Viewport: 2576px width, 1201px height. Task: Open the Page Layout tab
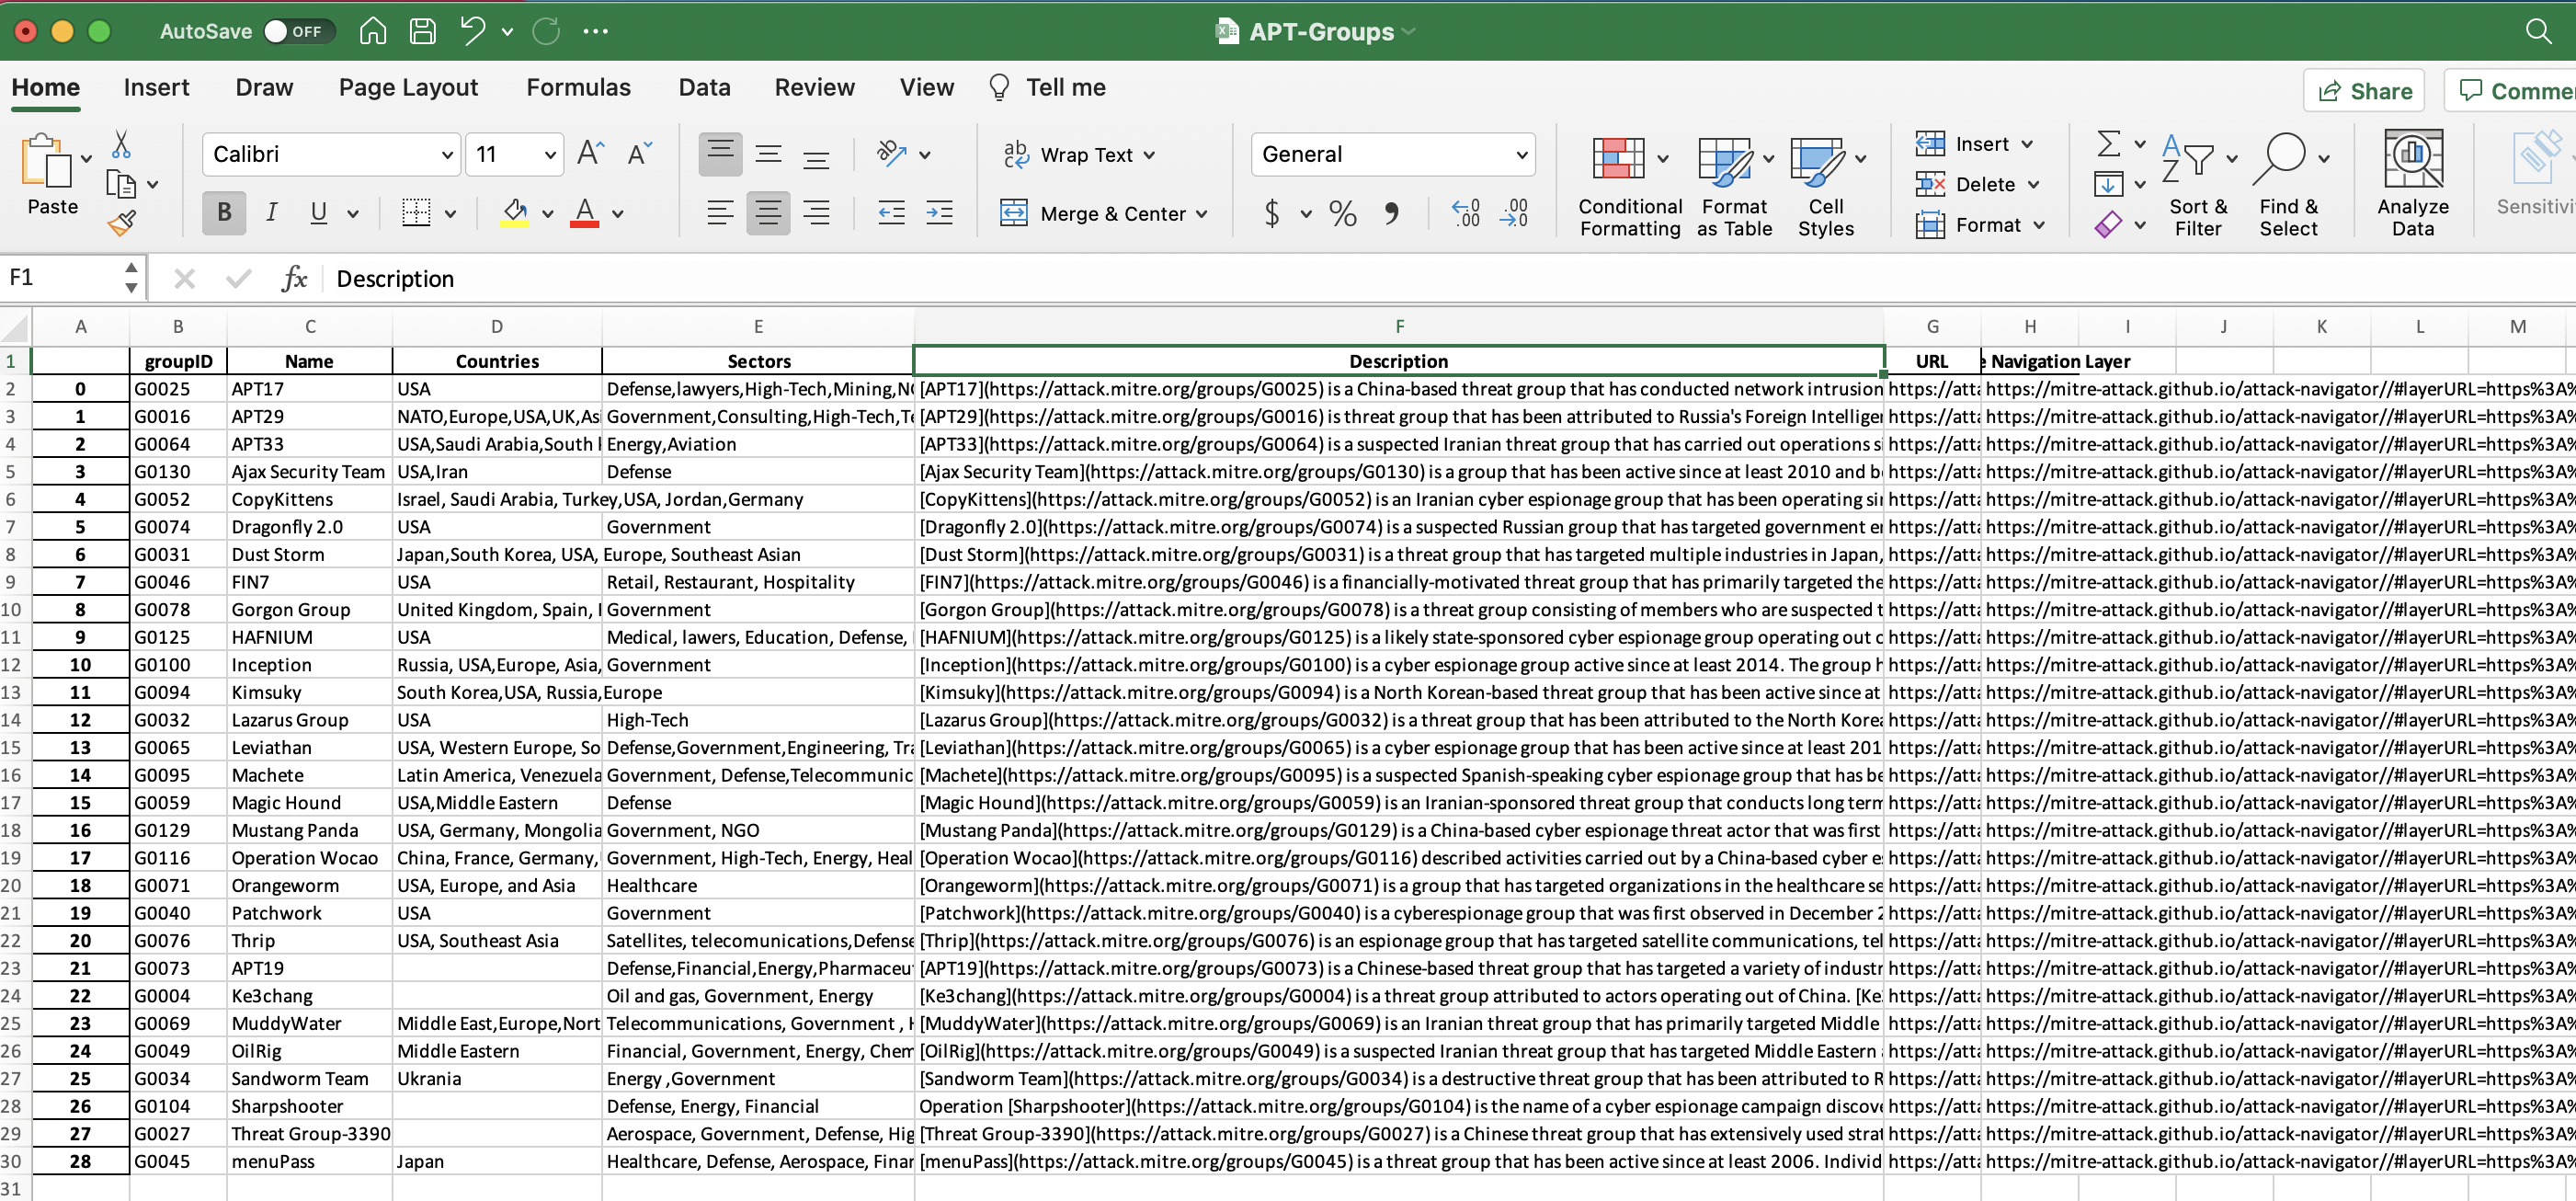coord(408,88)
